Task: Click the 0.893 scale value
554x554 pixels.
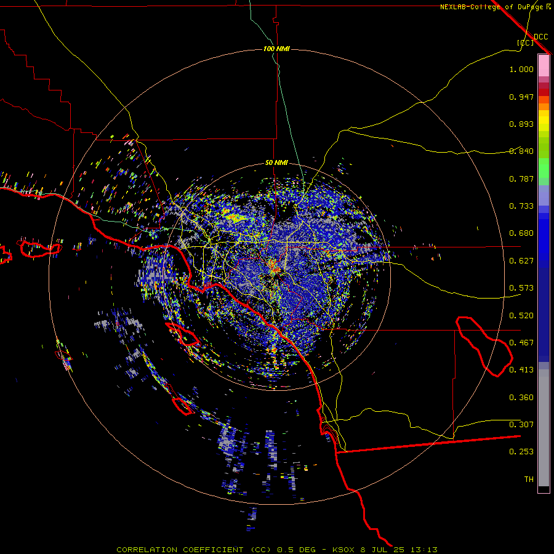Action: [521, 124]
